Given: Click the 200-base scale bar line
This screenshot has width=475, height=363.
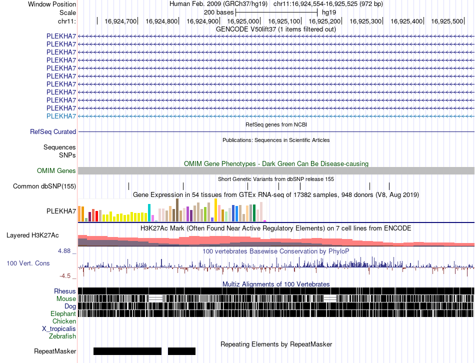Looking at the screenshot, I should [x=276, y=12].
